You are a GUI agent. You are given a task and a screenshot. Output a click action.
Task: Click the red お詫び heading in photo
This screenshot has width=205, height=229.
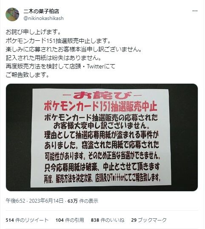102,95
